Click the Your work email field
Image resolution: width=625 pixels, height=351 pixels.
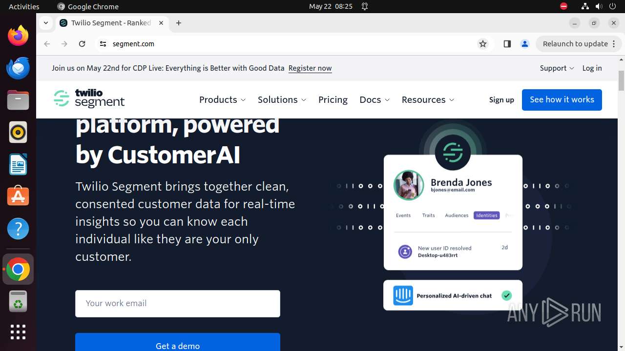coord(178,303)
